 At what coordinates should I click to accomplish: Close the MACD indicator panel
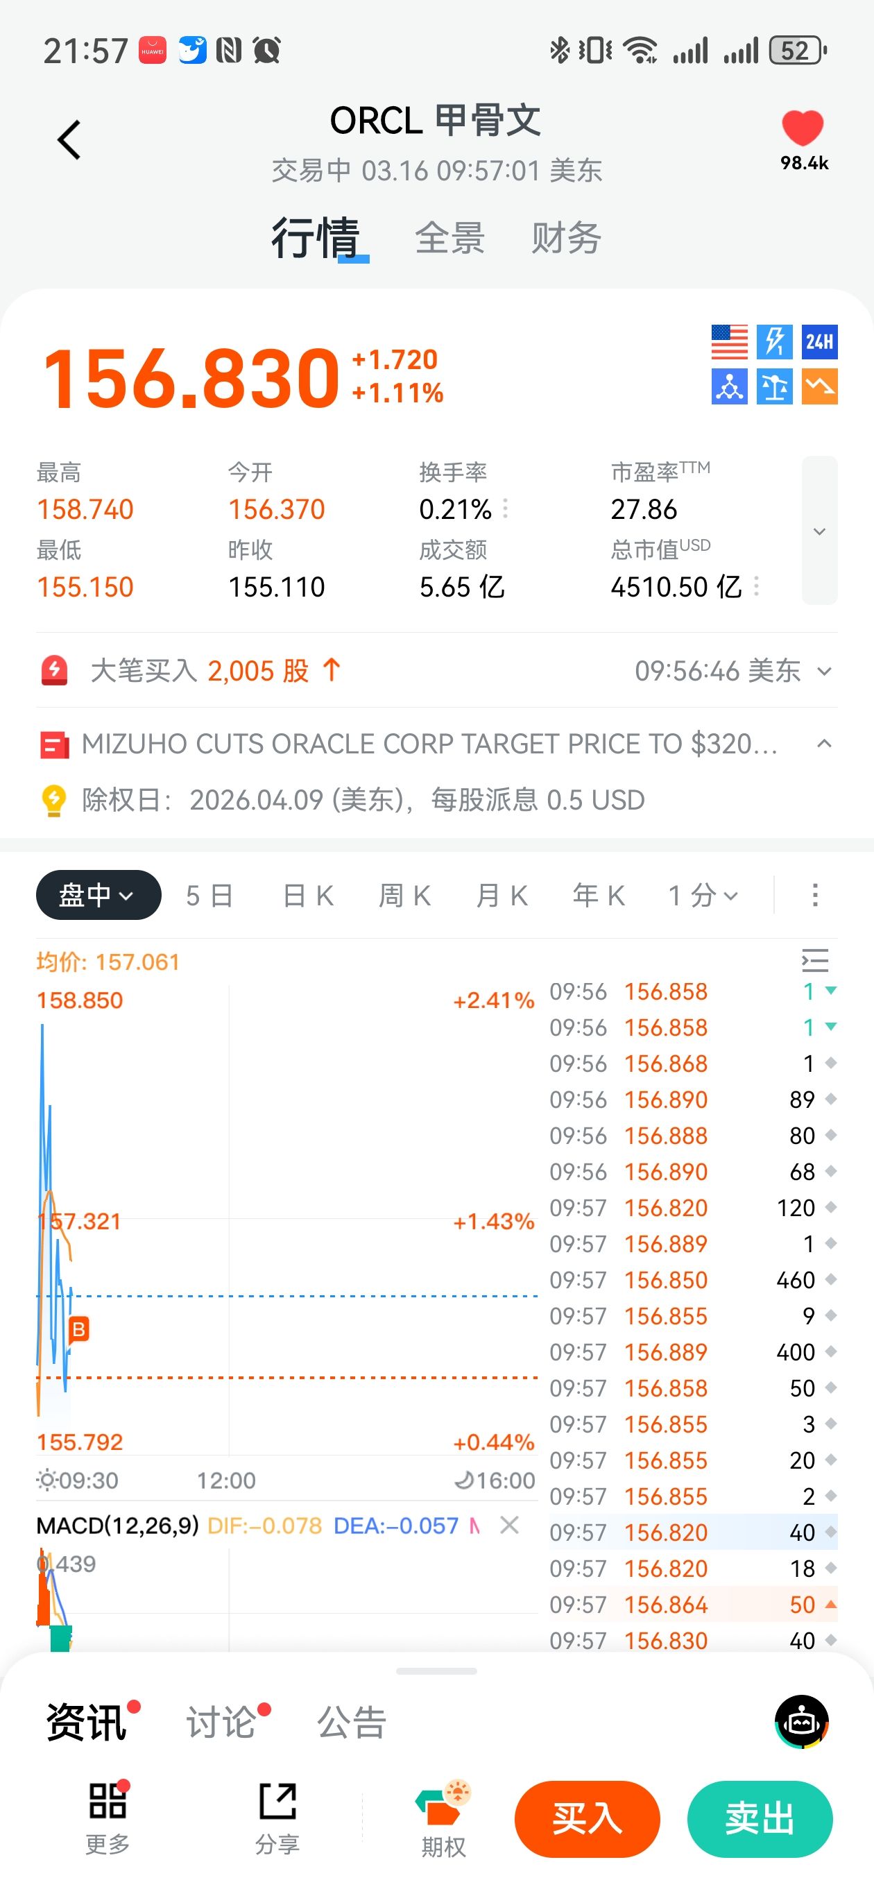click(x=509, y=1525)
